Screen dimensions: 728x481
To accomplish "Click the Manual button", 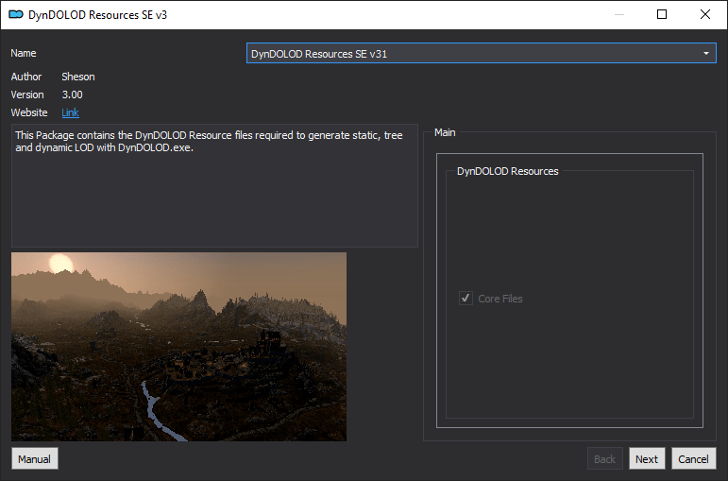I will coord(35,458).
